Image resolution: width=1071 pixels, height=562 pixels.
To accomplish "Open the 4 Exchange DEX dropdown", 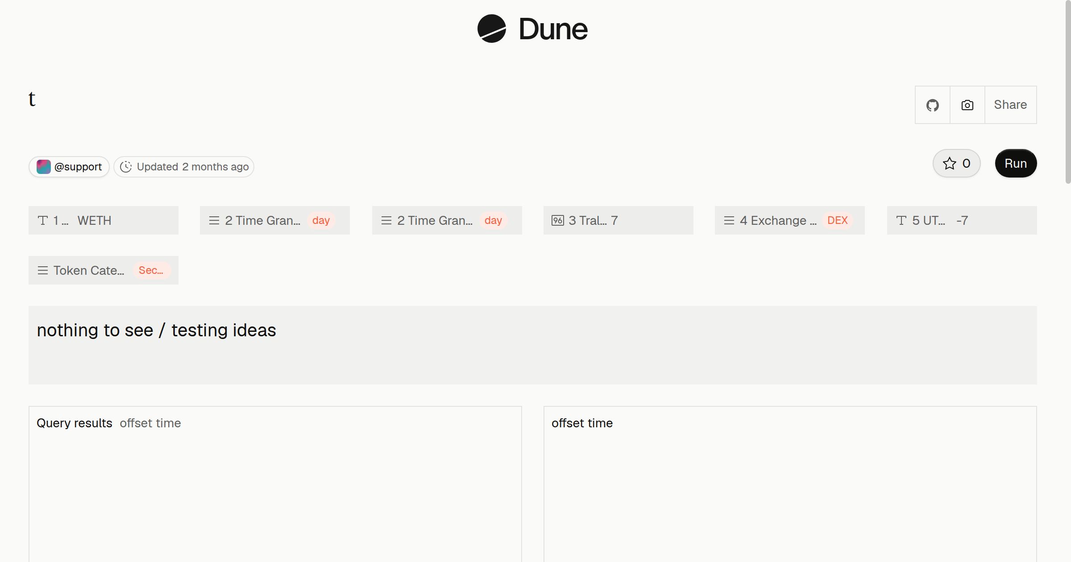I will (x=790, y=220).
